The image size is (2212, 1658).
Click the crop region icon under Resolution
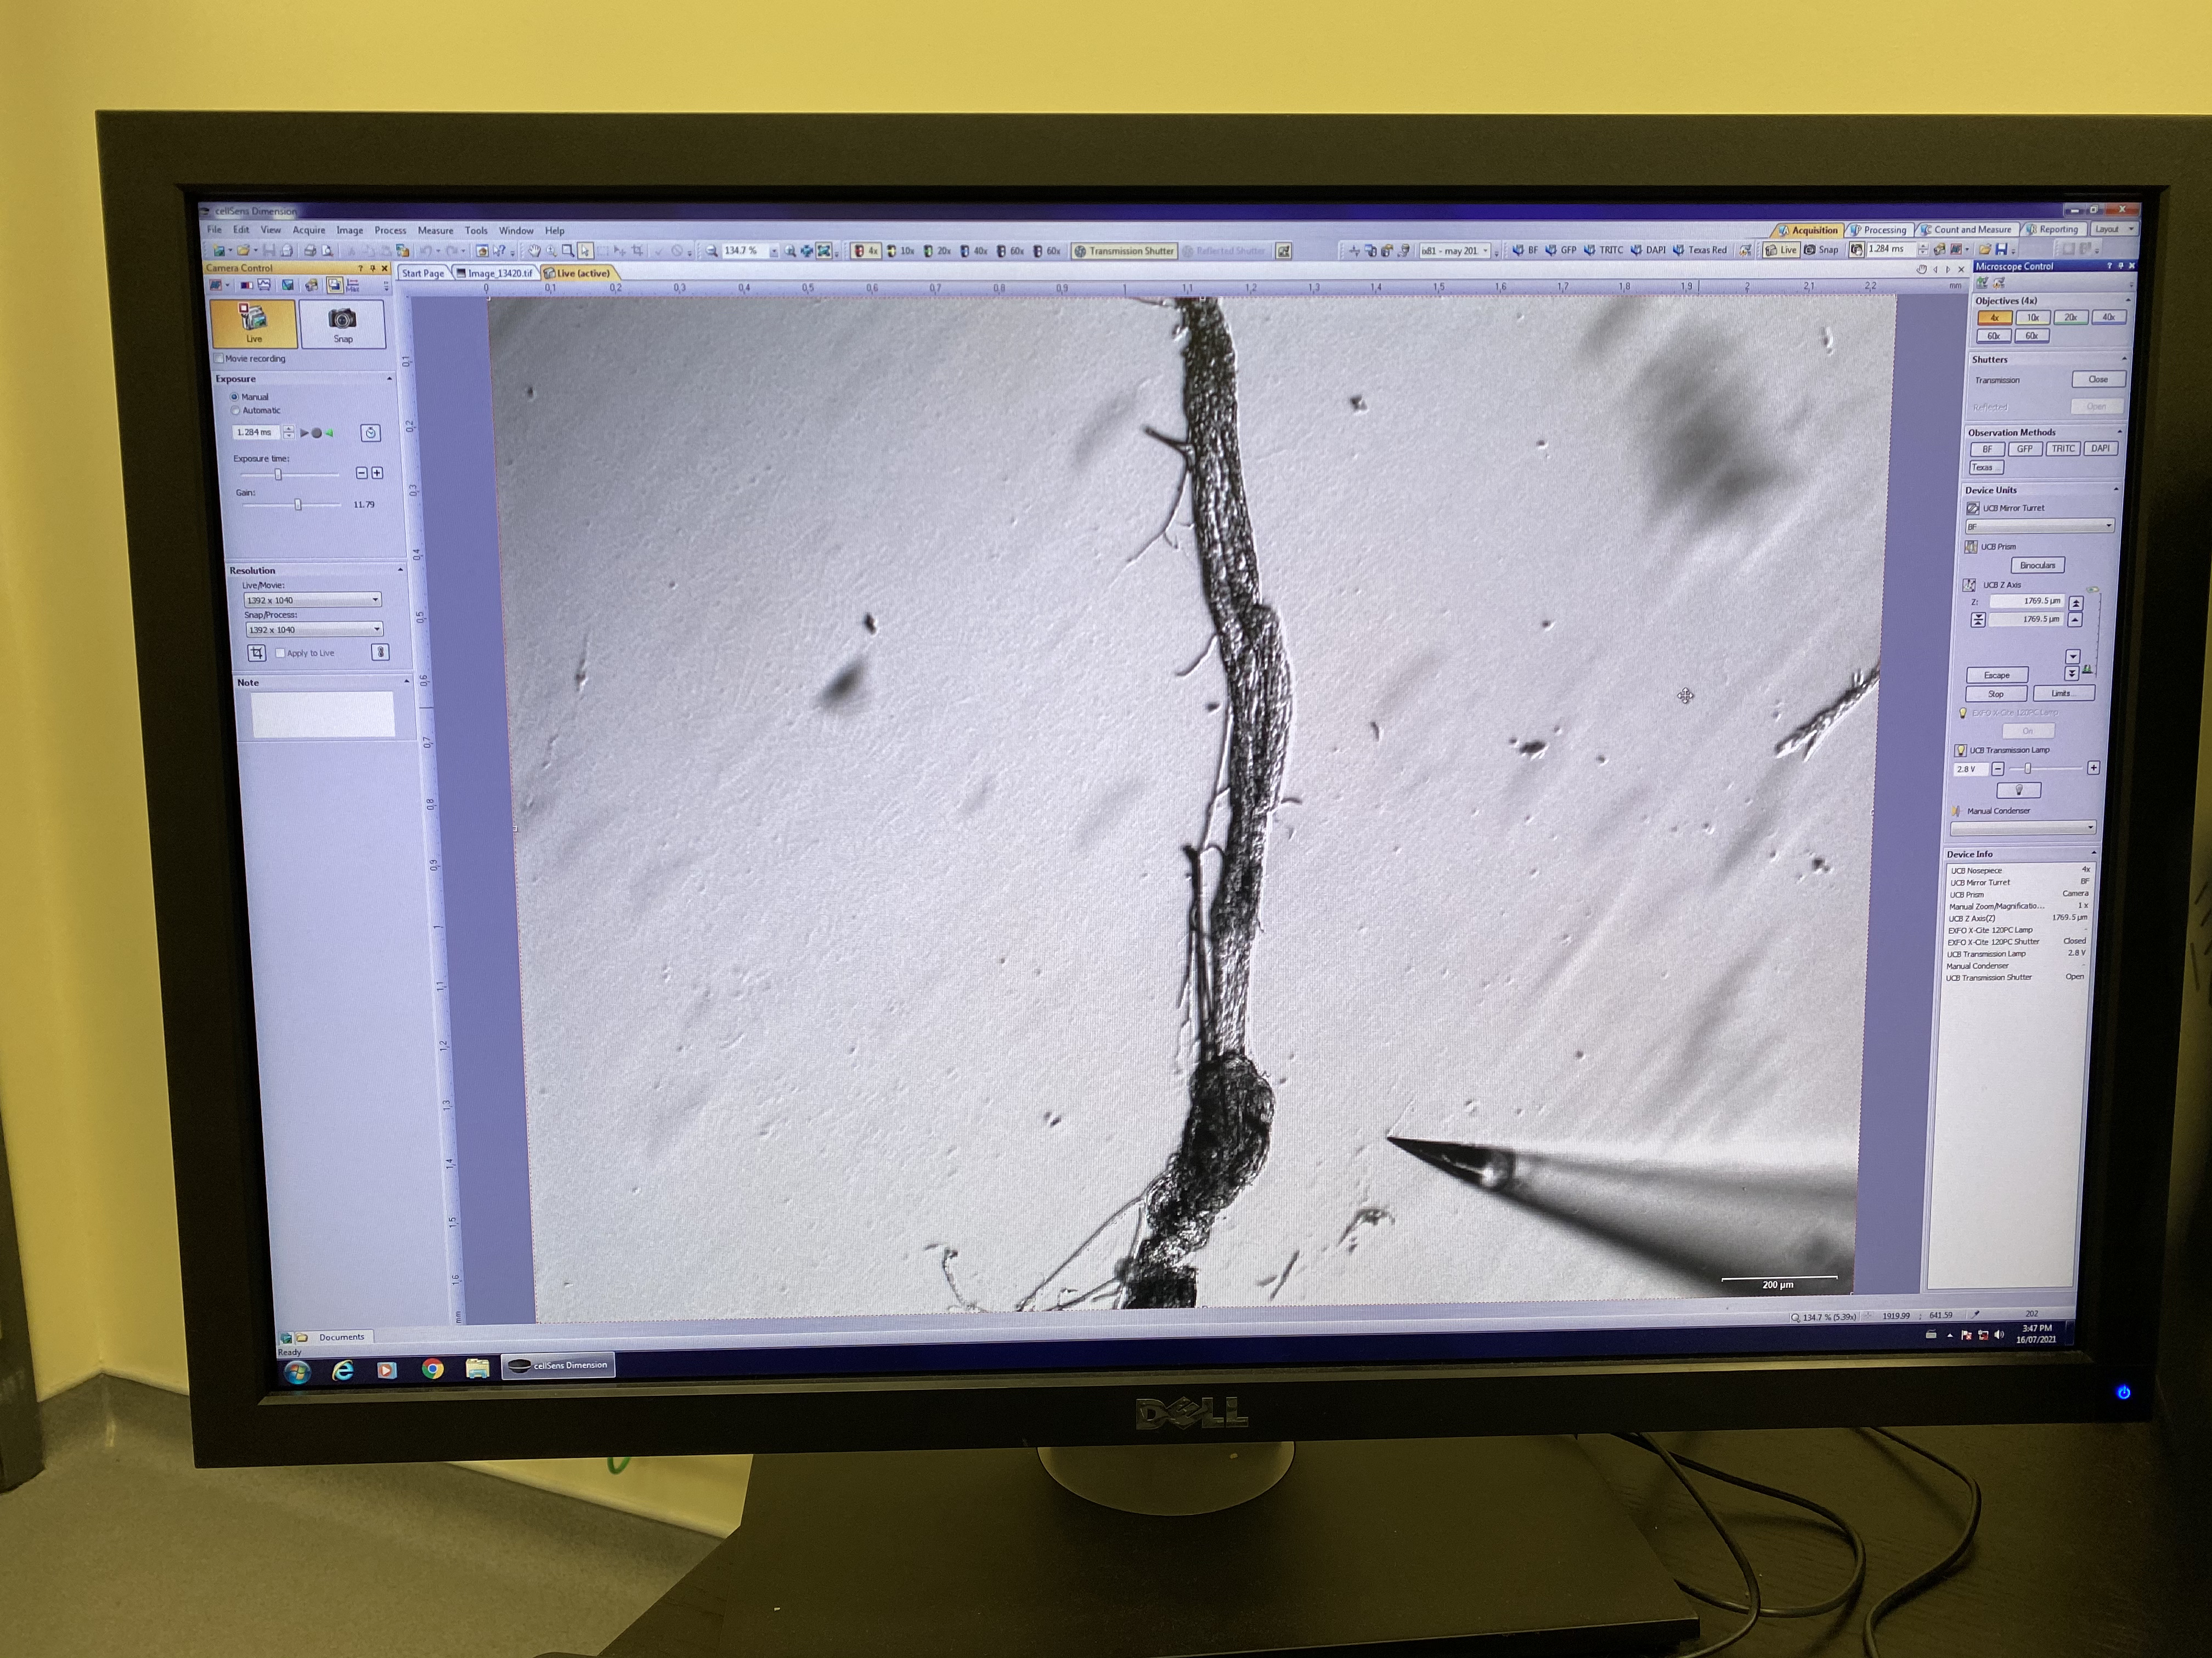tap(257, 652)
